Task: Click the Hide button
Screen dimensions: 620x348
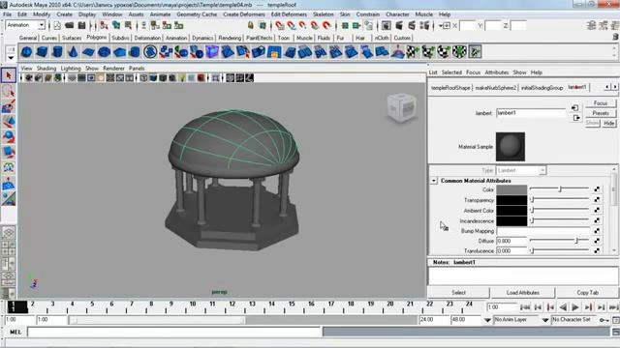Action: coord(608,123)
